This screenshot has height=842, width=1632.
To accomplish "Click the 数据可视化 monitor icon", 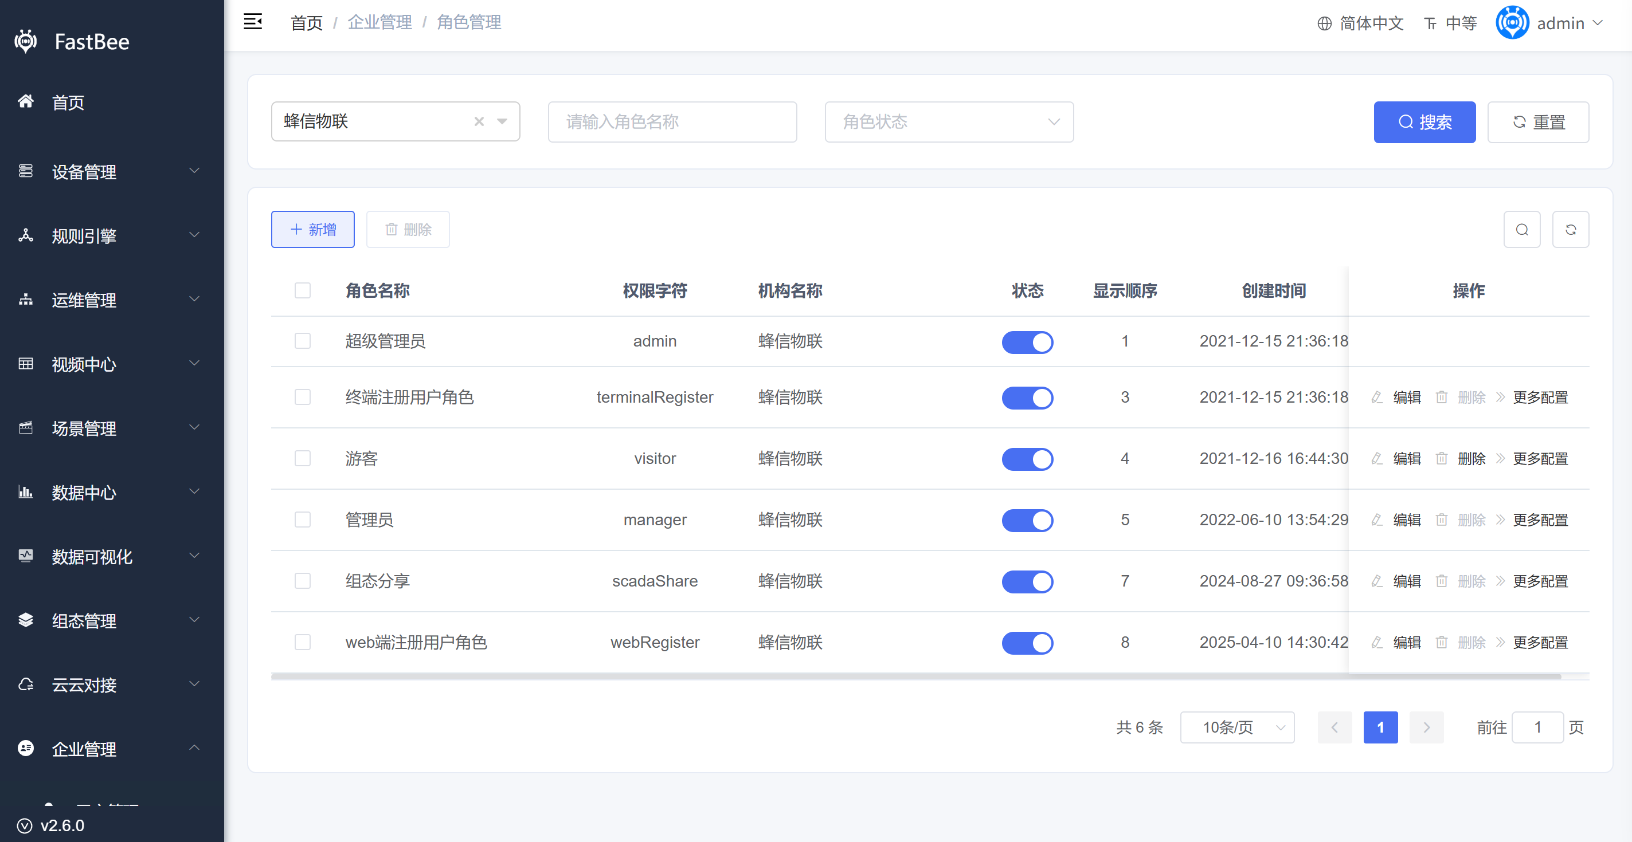I will 25,556.
